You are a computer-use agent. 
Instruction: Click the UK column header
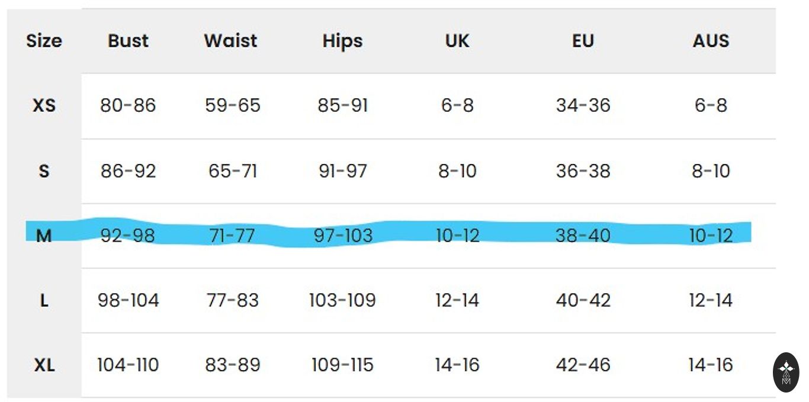457,41
